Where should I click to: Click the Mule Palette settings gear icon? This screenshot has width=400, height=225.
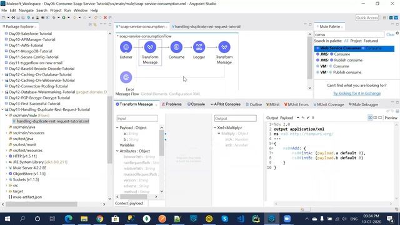point(397,33)
